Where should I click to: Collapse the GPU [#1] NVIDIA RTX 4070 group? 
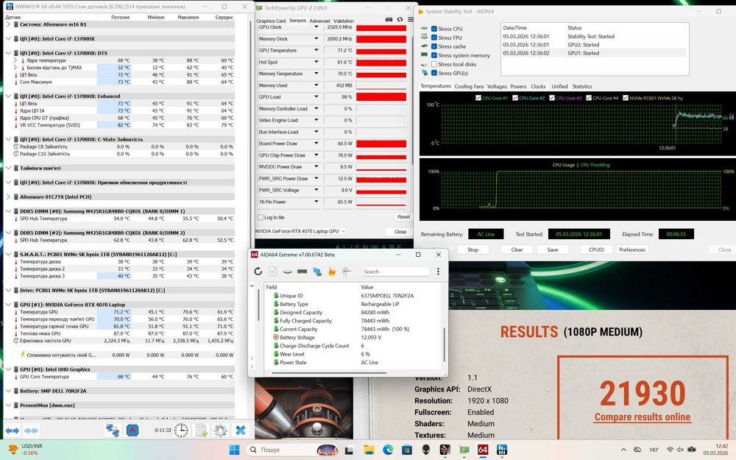click(x=8, y=305)
